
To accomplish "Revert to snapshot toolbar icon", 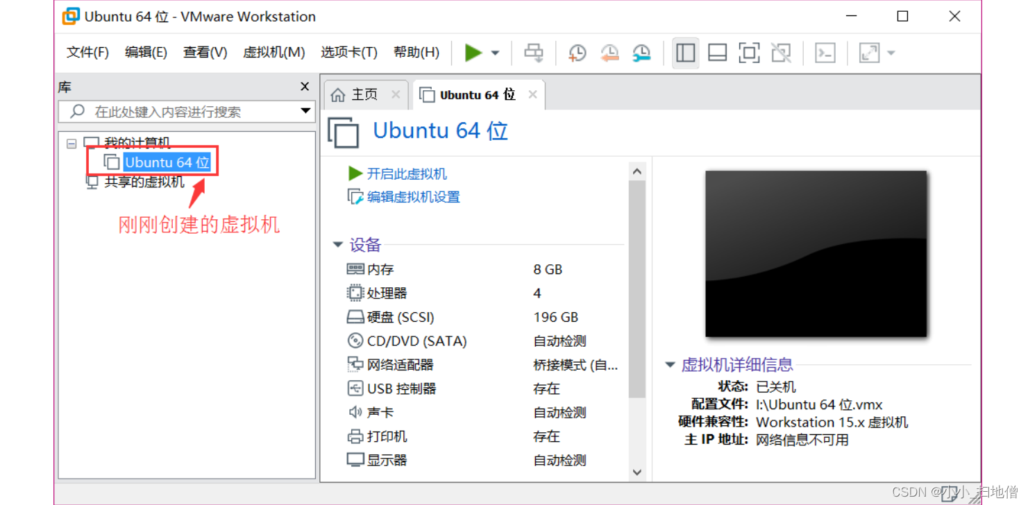I will pos(609,53).
